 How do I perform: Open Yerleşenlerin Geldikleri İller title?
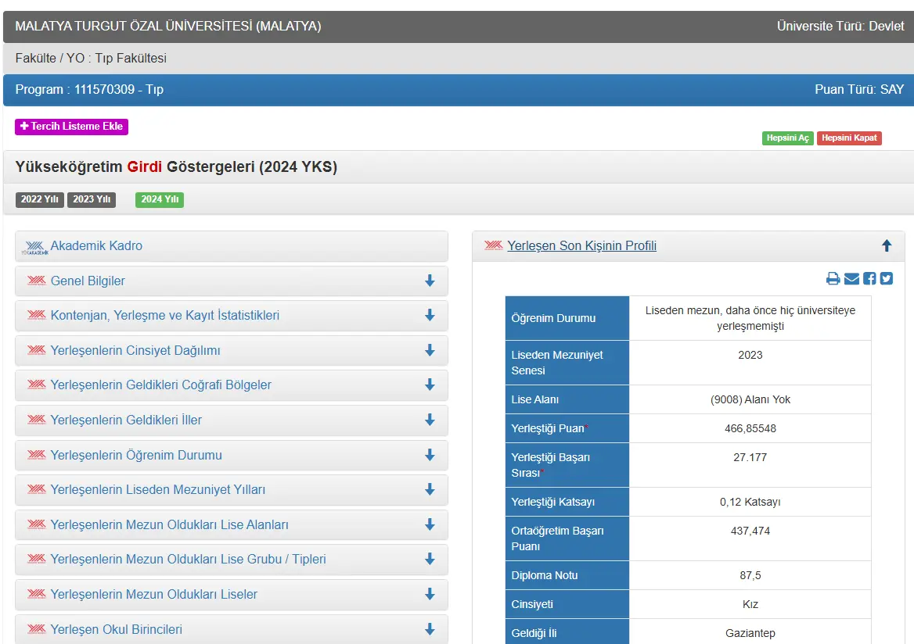tap(126, 420)
